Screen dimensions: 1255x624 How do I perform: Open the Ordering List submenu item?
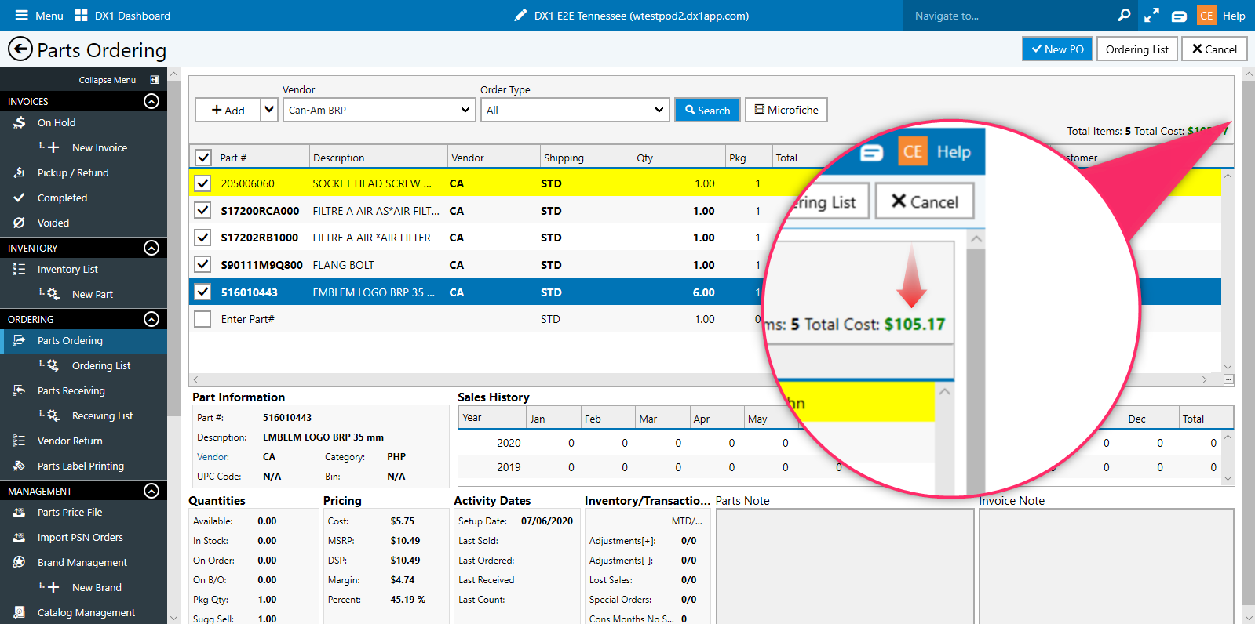coord(101,365)
